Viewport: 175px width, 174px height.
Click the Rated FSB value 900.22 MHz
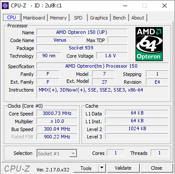tap(57, 137)
